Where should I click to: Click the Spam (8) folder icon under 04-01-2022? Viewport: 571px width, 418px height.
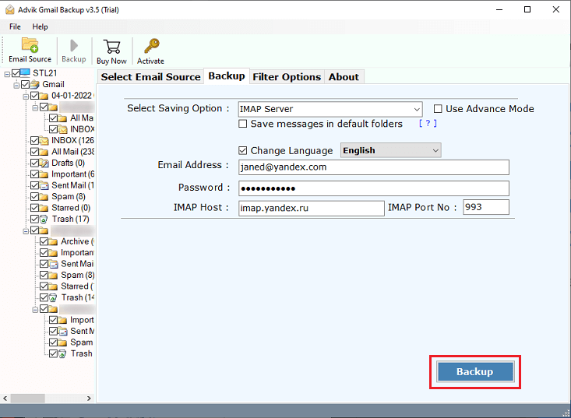[44, 197]
